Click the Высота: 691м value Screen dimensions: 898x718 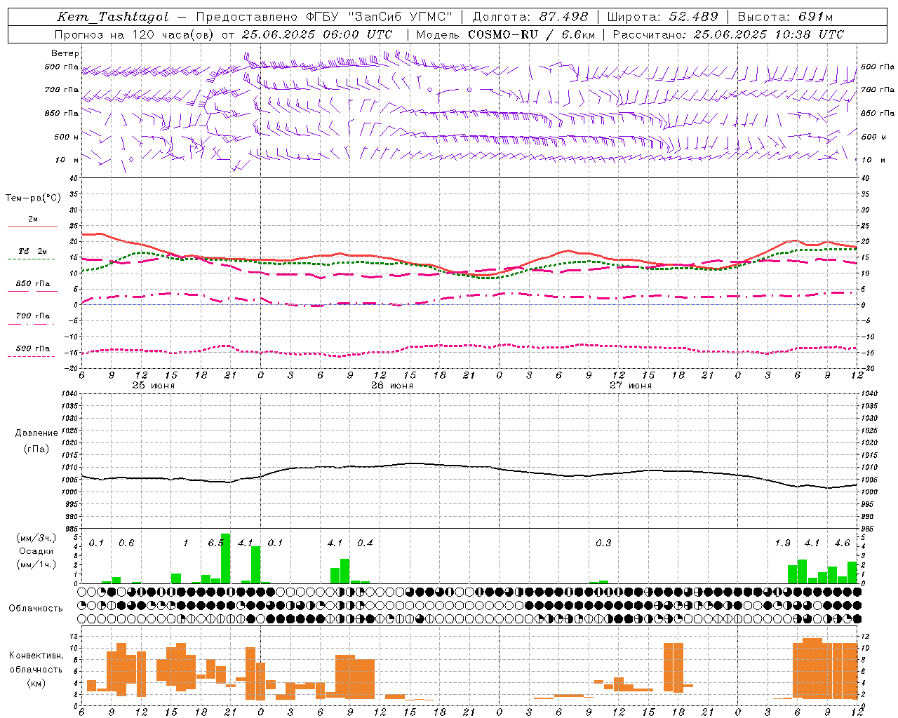[786, 17]
